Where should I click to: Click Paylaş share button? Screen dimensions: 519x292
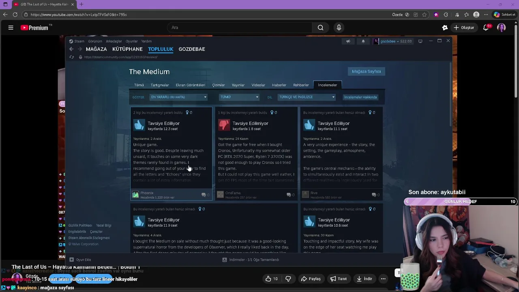(x=311, y=279)
